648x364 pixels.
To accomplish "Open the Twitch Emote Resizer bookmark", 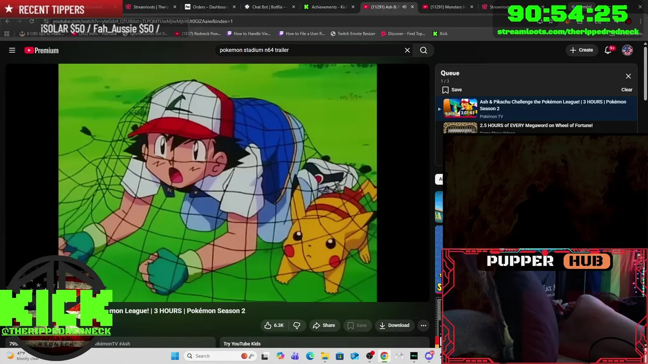I will 353,34.
